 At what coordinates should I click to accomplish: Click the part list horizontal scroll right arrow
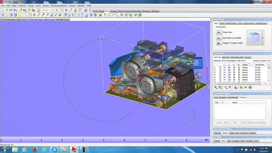tap(266, 84)
